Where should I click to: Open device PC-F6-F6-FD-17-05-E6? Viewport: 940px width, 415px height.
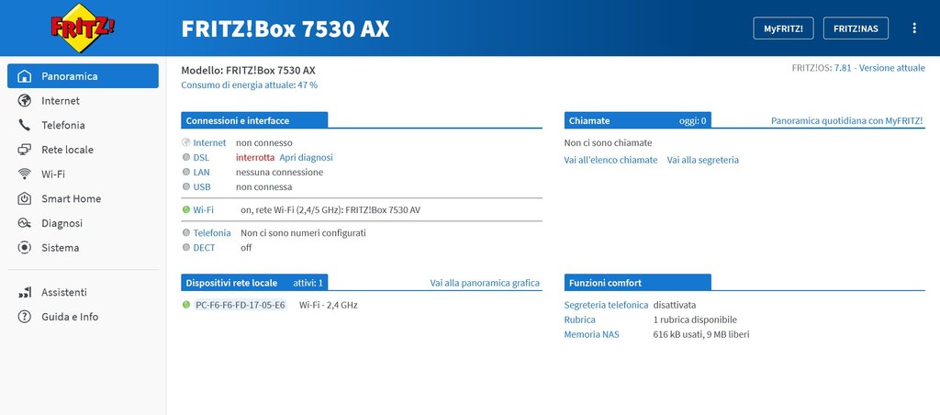click(x=241, y=305)
